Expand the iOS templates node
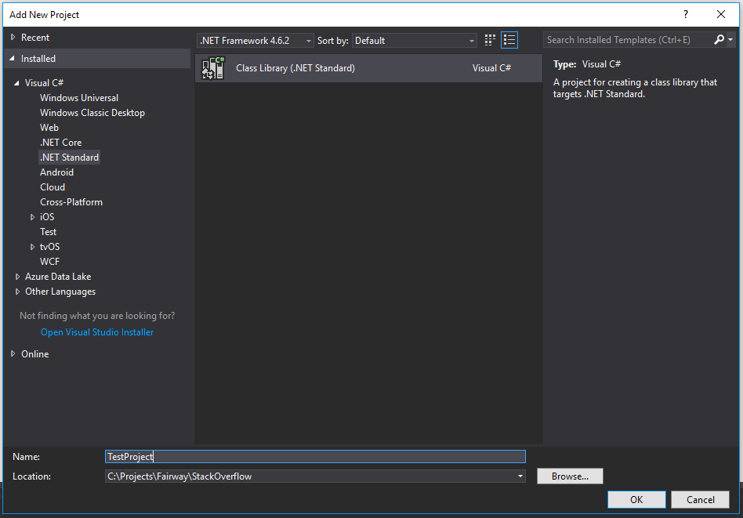Viewport: 743px width, 518px height. pyautogui.click(x=34, y=216)
